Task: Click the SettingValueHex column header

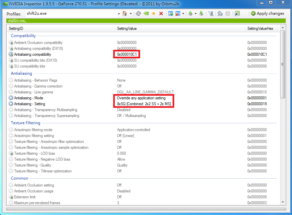Action: coord(260,29)
